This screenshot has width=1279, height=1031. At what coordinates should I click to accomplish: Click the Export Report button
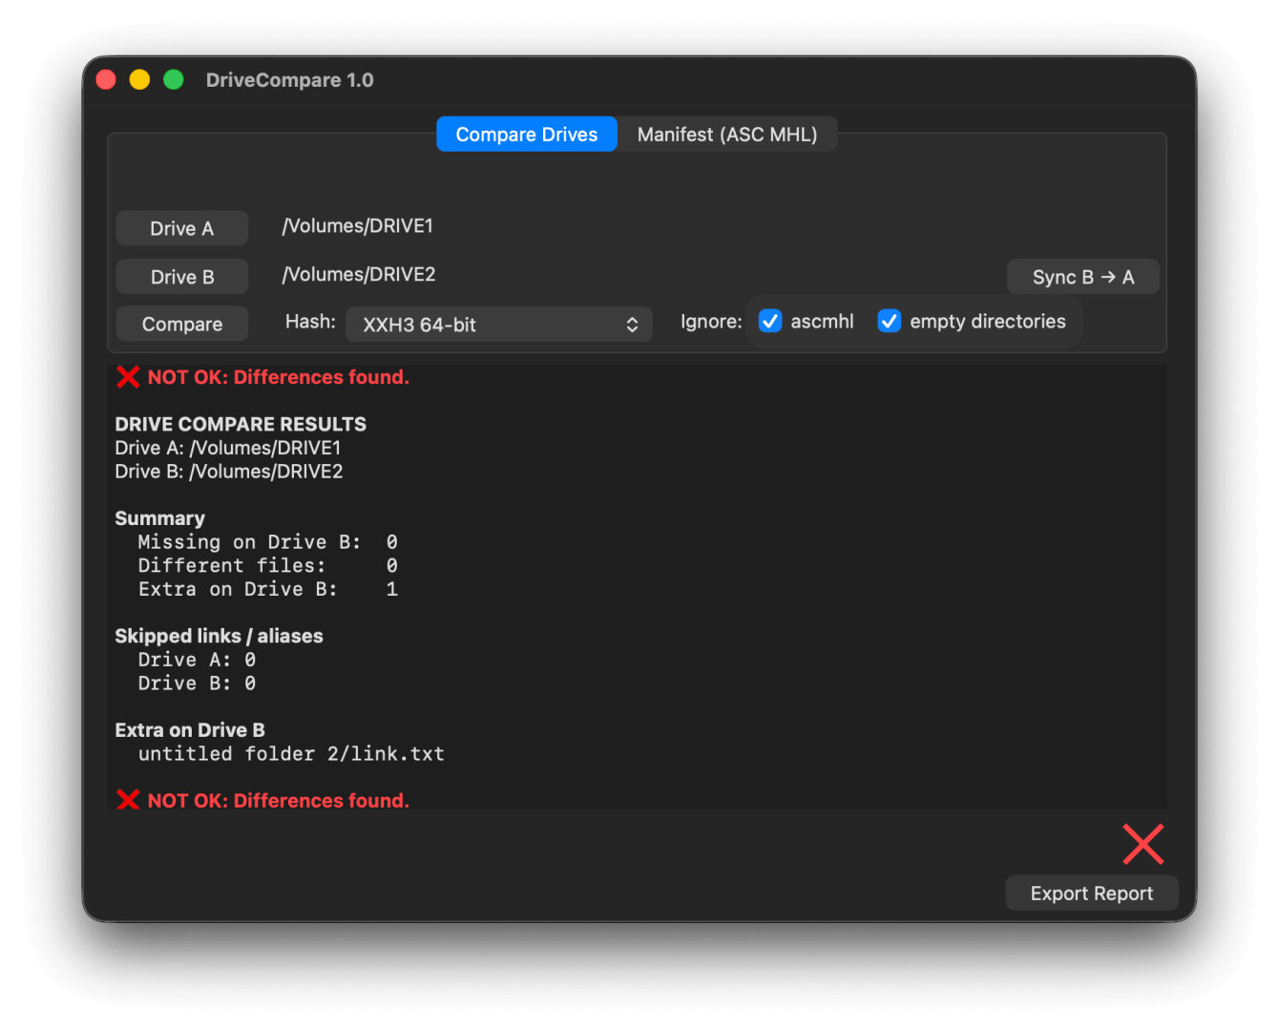[1092, 894]
